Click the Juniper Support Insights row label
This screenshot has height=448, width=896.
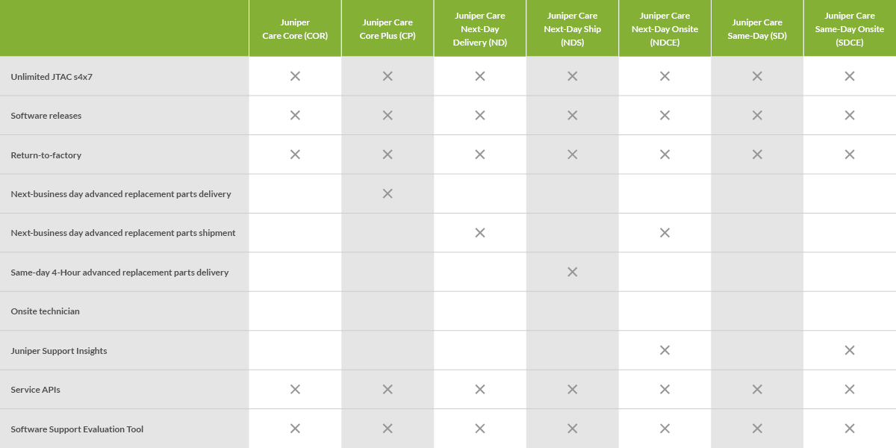pyautogui.click(x=59, y=351)
